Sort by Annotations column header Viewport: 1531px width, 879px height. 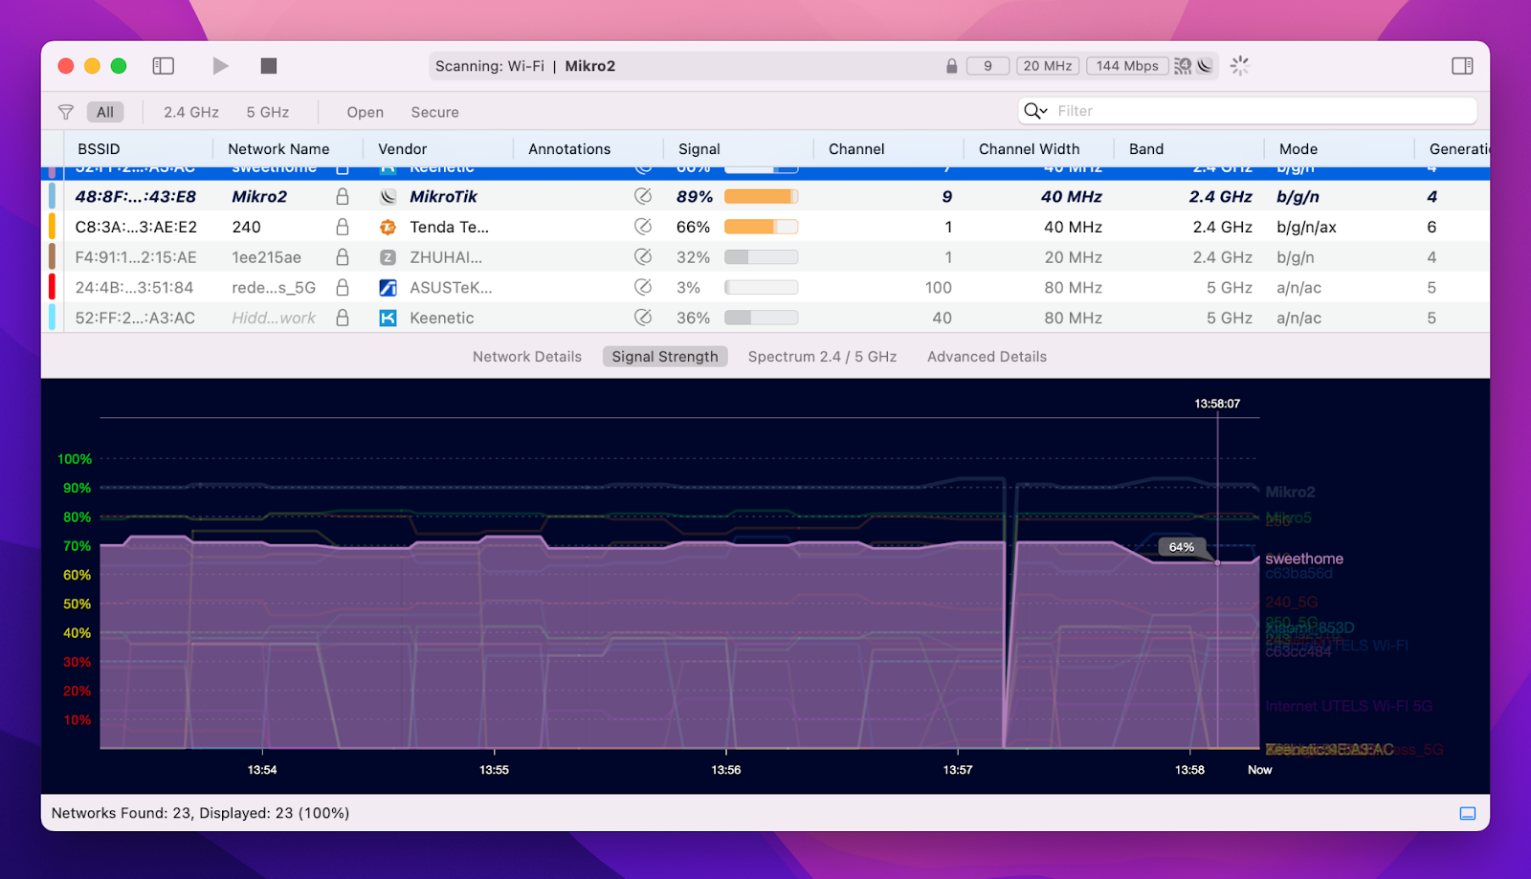click(569, 149)
